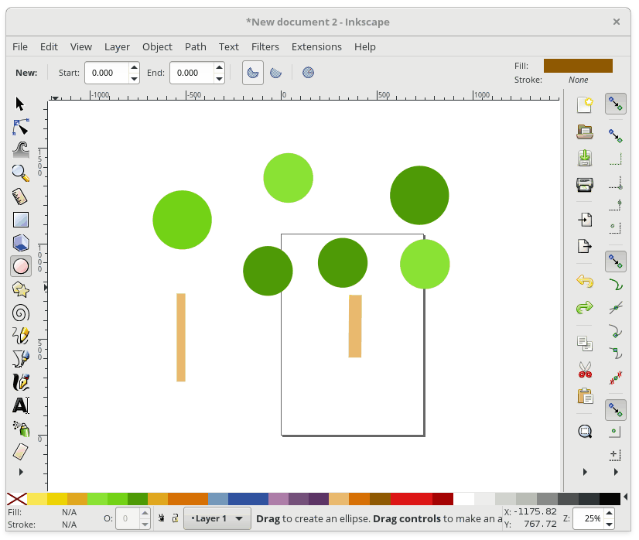
Task: Switch to the Rectangle tool
Action: tap(20, 220)
